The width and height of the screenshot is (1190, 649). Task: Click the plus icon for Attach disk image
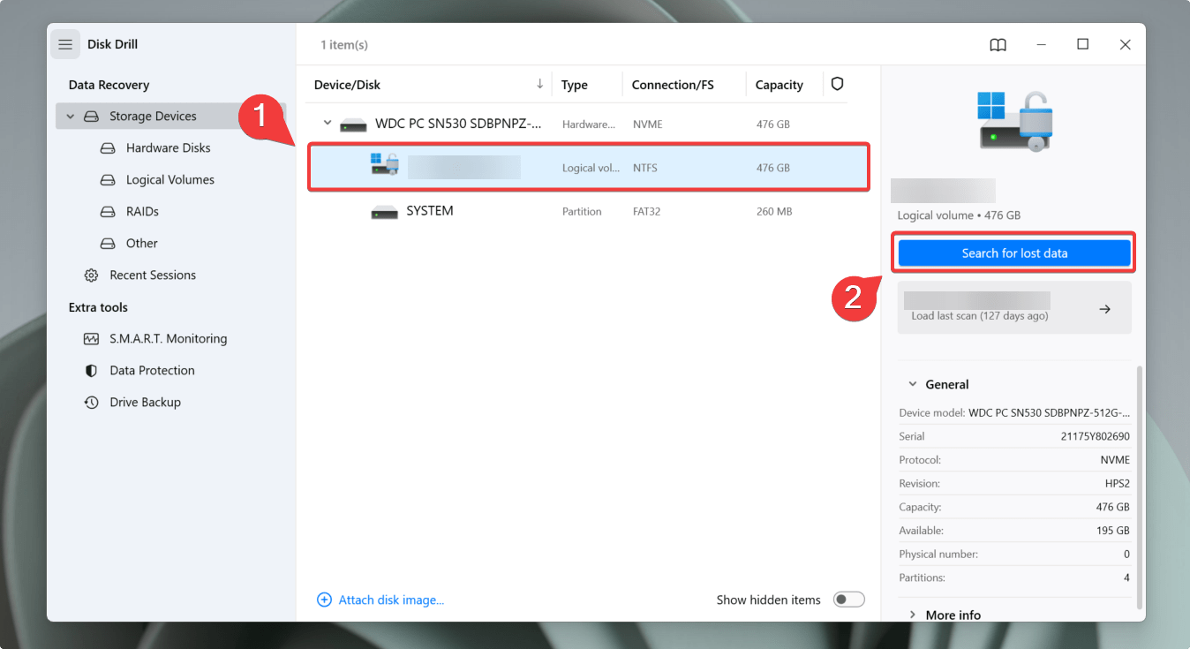[325, 600]
